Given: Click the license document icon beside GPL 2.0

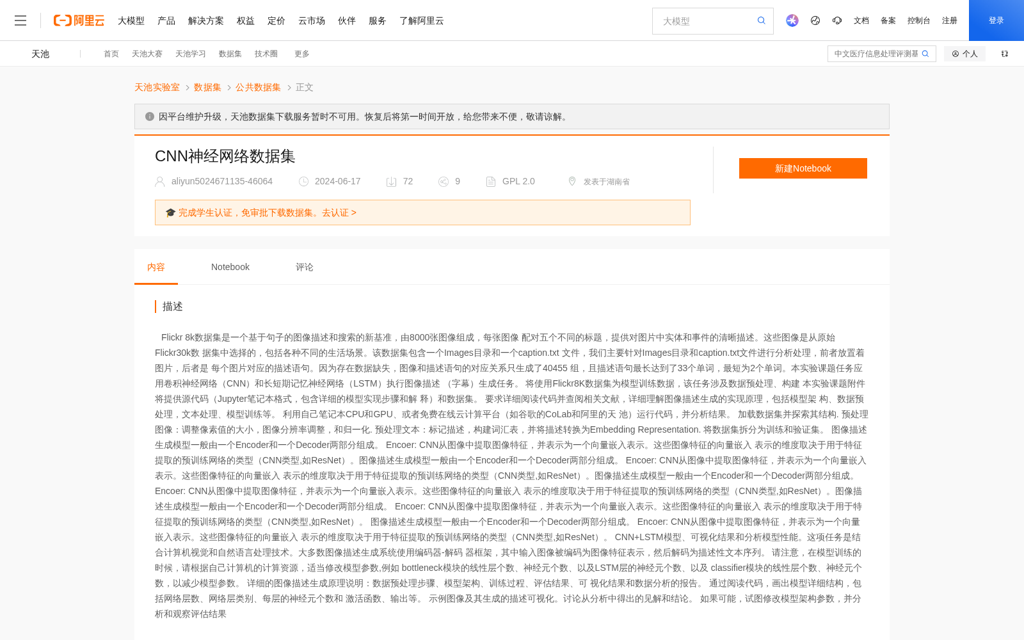Looking at the screenshot, I should [x=491, y=182].
